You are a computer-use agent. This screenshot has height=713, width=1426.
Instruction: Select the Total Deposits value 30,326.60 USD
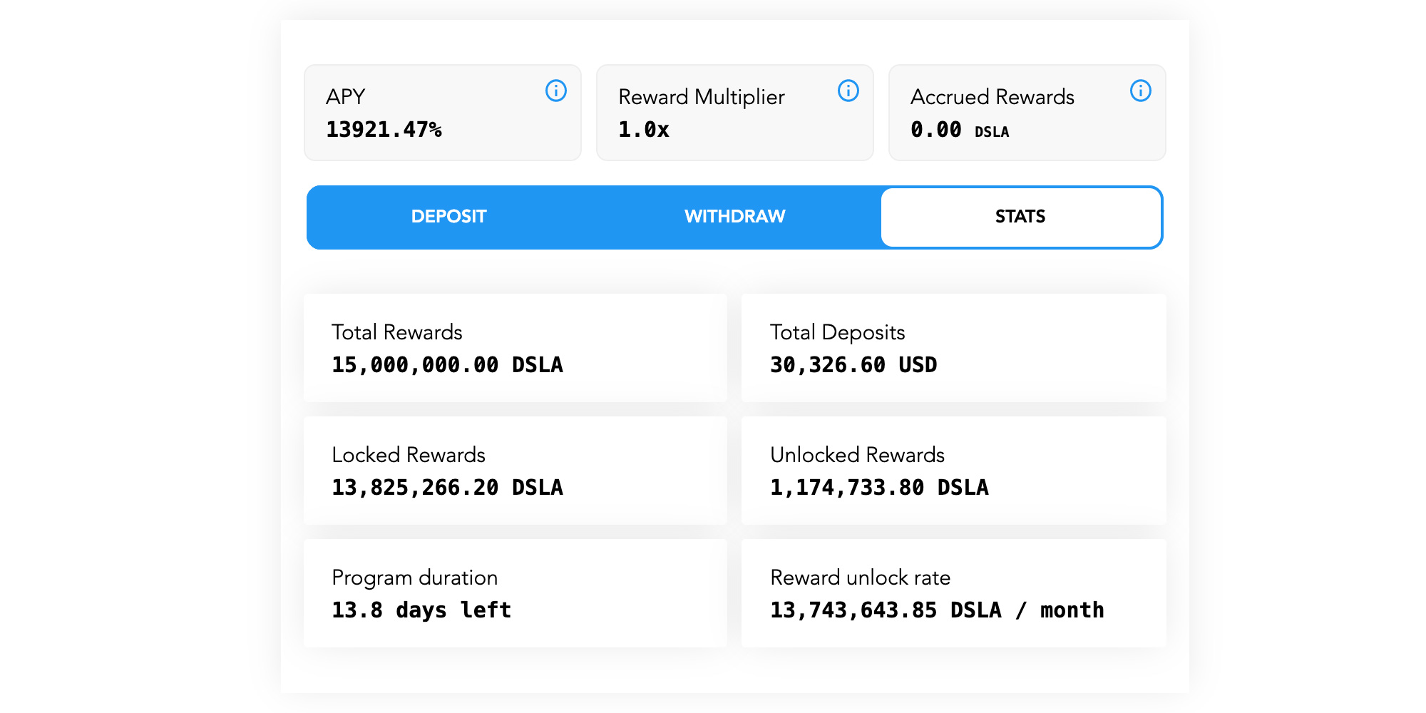[853, 365]
